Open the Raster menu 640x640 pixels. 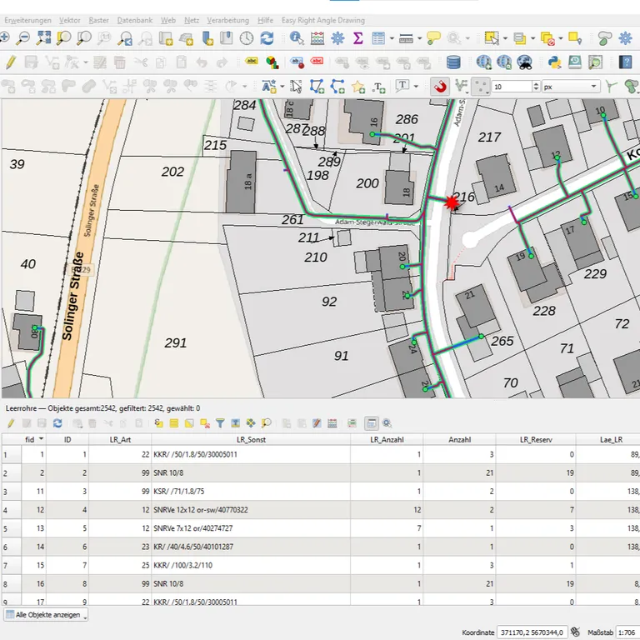(x=99, y=20)
